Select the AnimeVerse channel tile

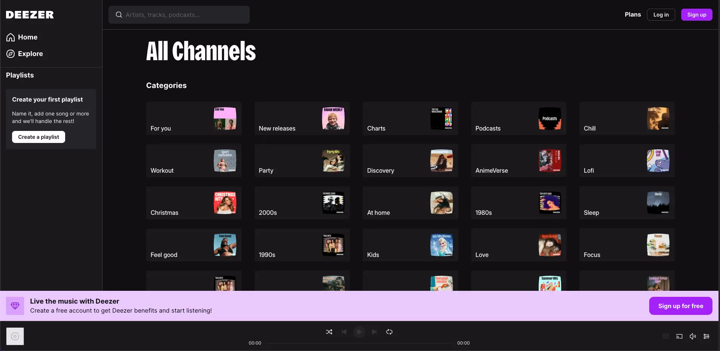(519, 161)
